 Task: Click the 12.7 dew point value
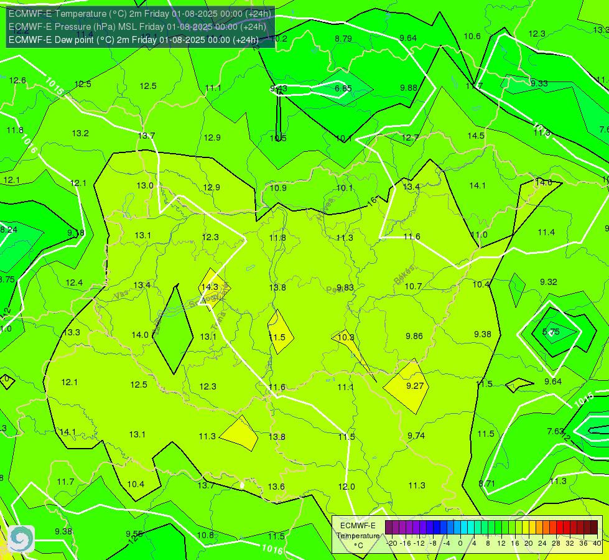[411, 138]
